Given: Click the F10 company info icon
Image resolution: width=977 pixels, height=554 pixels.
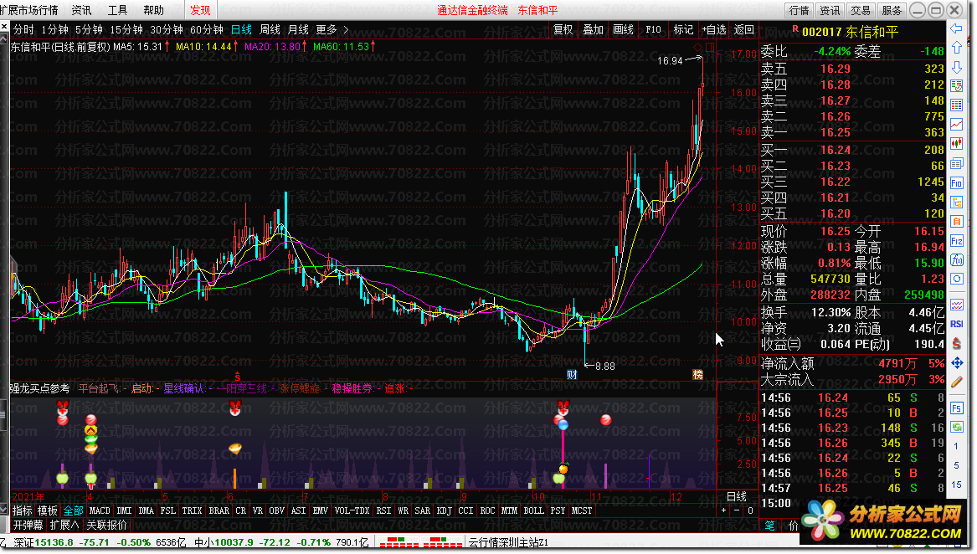Looking at the screenshot, I should [956, 183].
